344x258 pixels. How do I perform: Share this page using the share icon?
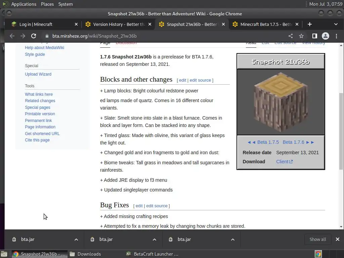point(291,36)
